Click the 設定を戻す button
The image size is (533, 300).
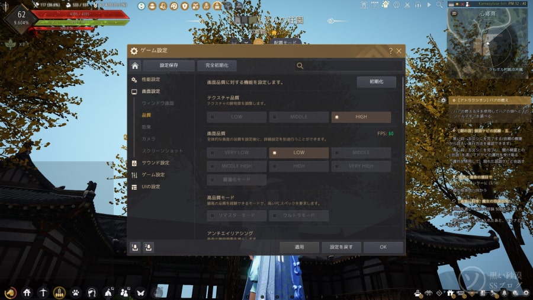[x=341, y=247]
